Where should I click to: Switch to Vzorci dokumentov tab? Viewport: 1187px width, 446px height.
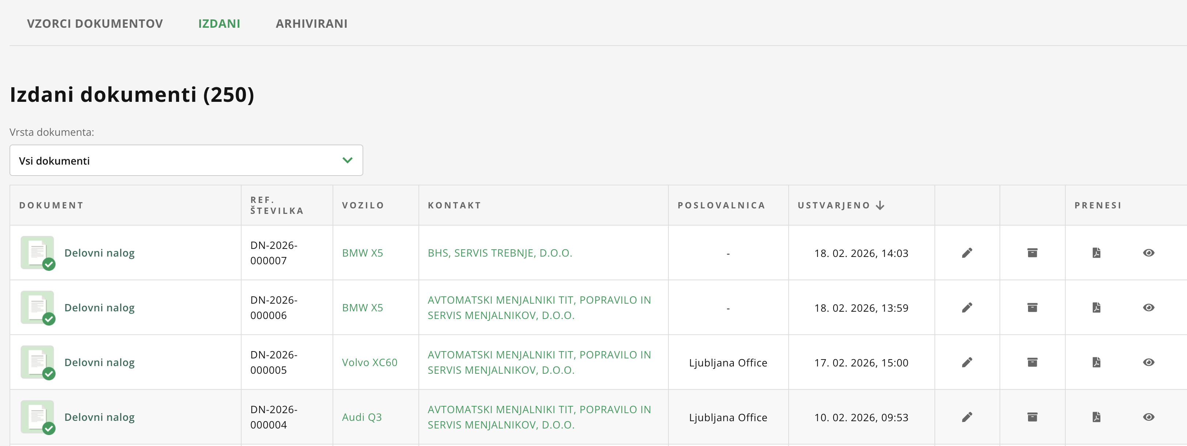[95, 23]
